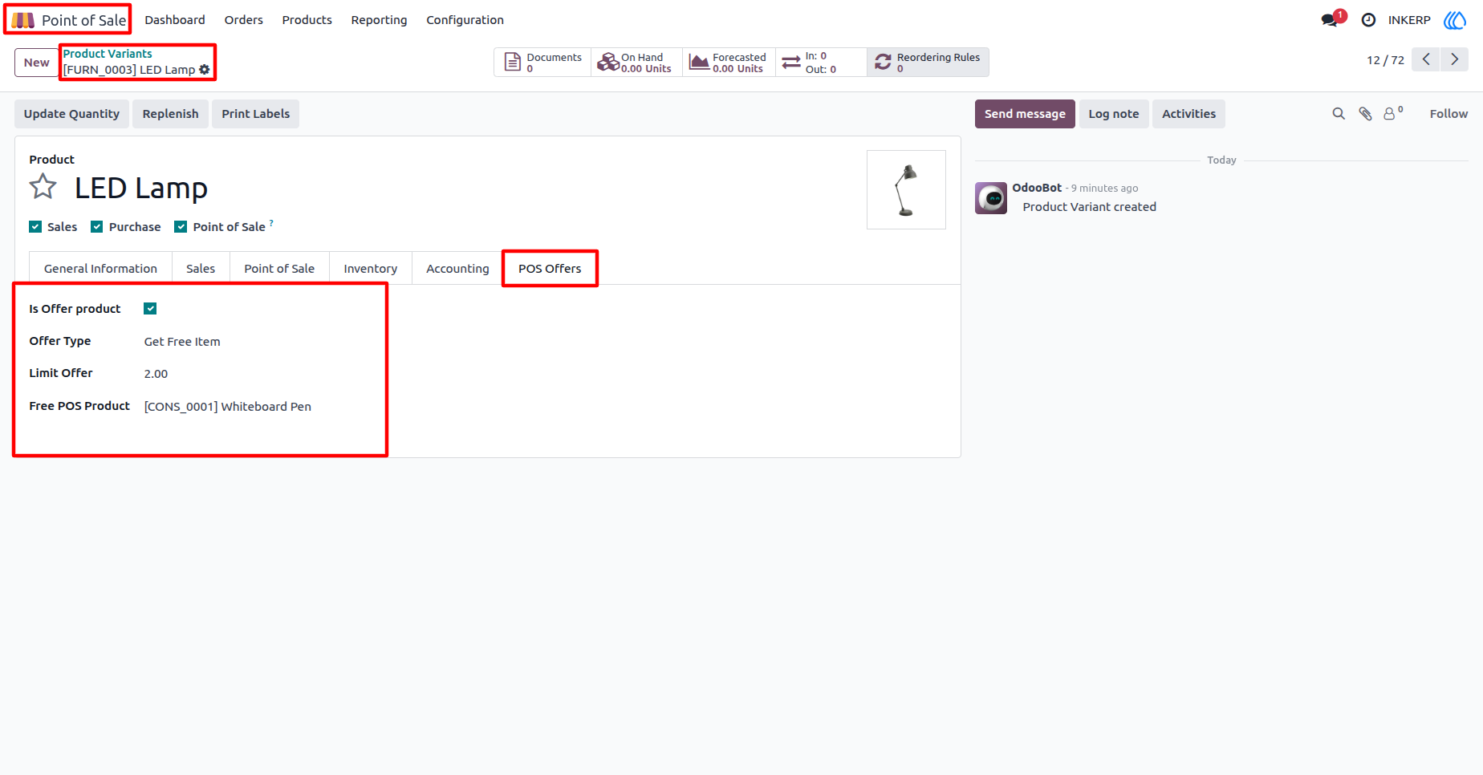
Task: Click the Log note button
Action: coord(1114,114)
